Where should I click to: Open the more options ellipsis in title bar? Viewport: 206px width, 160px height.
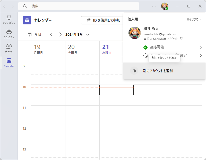[x=154, y=6]
